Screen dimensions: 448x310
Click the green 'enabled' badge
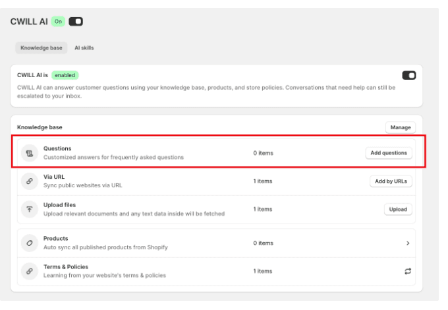point(65,75)
